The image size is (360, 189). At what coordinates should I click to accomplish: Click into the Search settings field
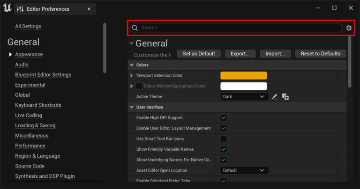(x=239, y=28)
